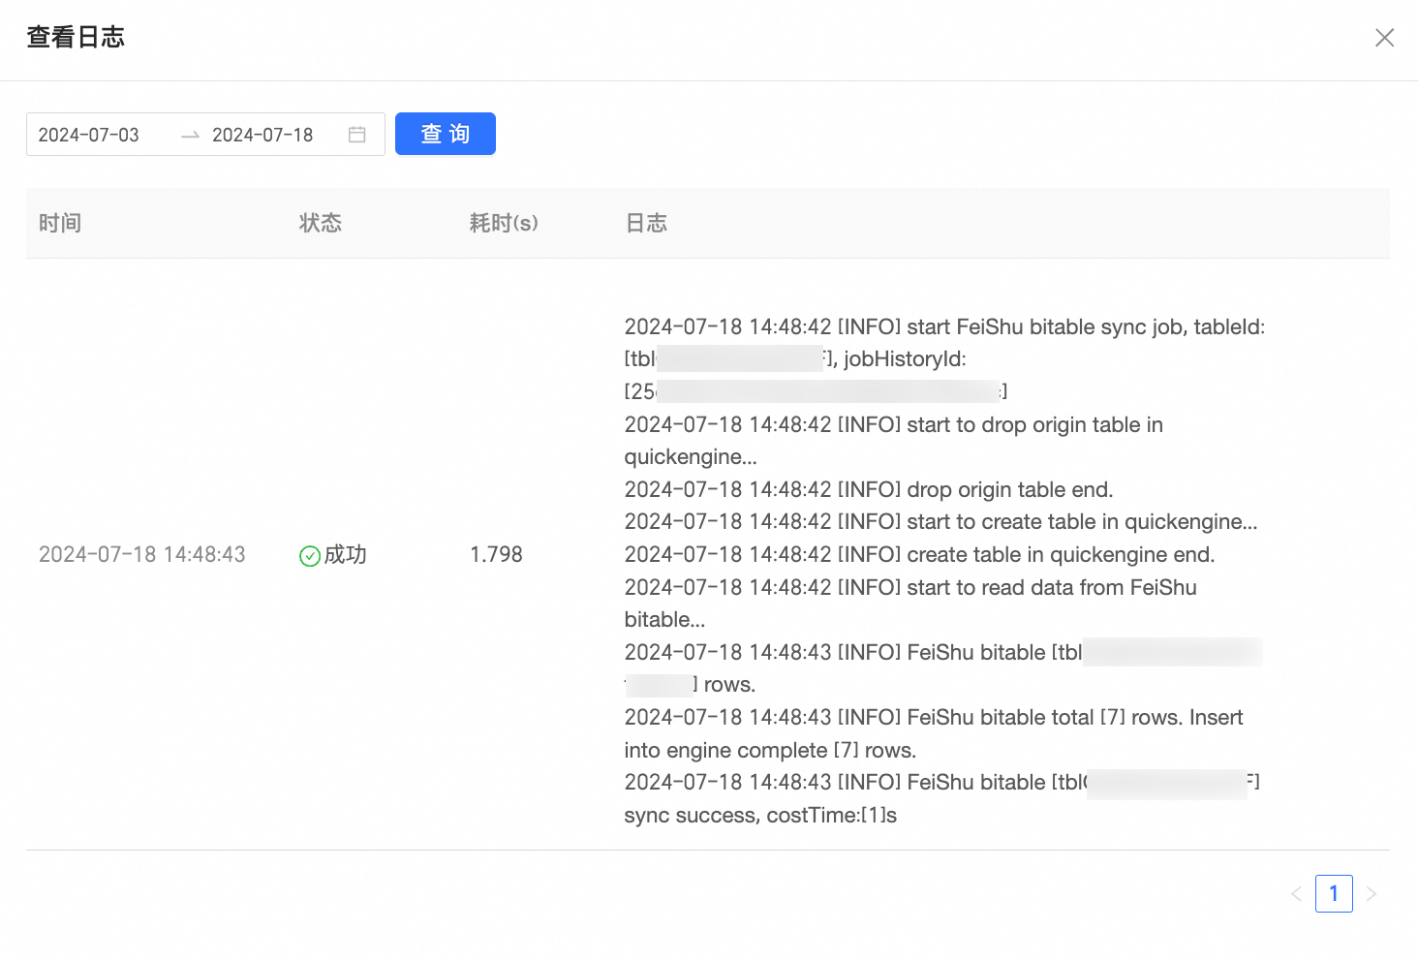1418x961 pixels.
Task: Open the calendar date picker icon
Action: (357, 135)
